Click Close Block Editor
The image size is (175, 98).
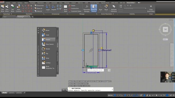[x=151, y=8]
